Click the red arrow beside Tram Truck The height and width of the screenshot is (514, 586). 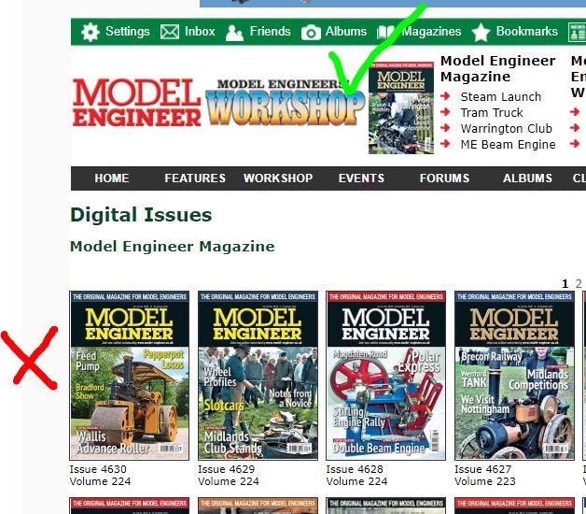(445, 112)
